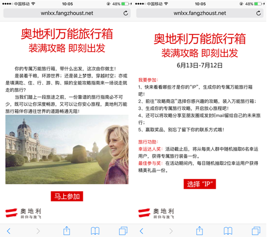The width and height of the screenshot is (271, 237).
Task: Go back in the left phone's browser
Action: click(x=8, y=231)
